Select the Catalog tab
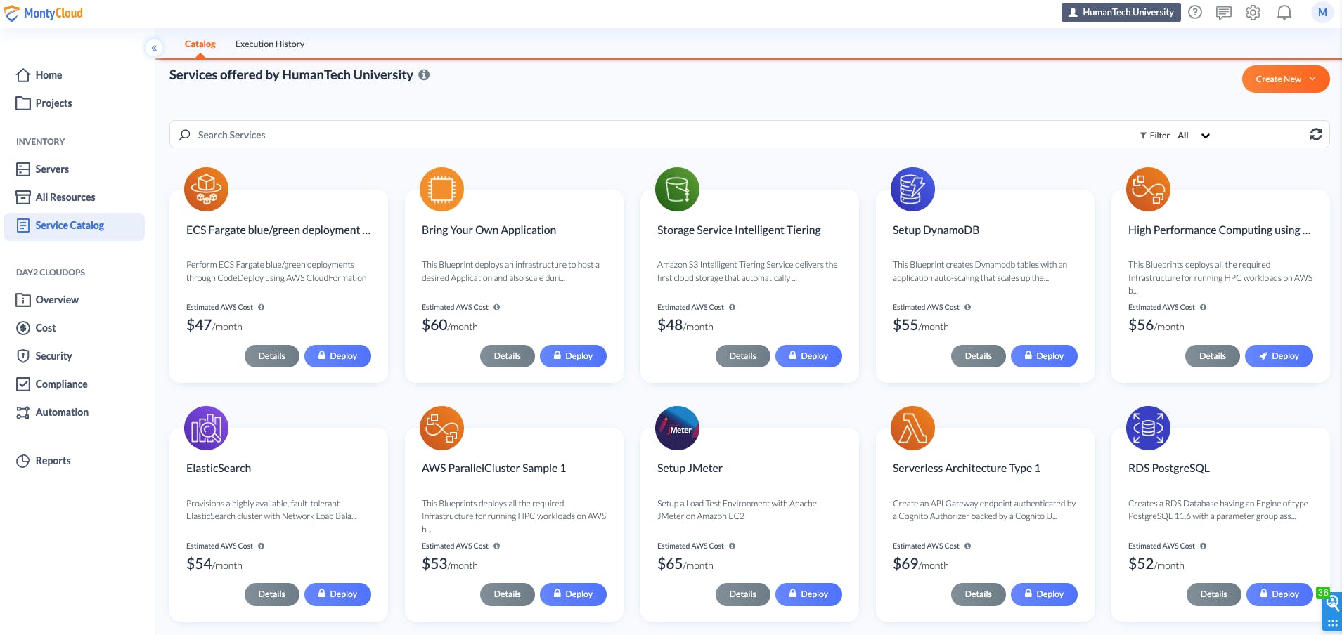The width and height of the screenshot is (1342, 635). tap(199, 44)
